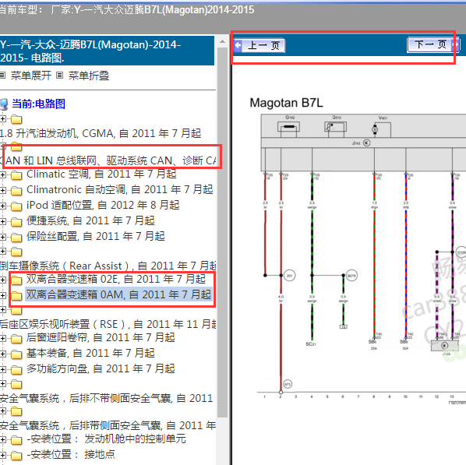Click folder icon above 1.8 升汽油发动机 CGMA
The image size is (466, 465).
click(16, 119)
